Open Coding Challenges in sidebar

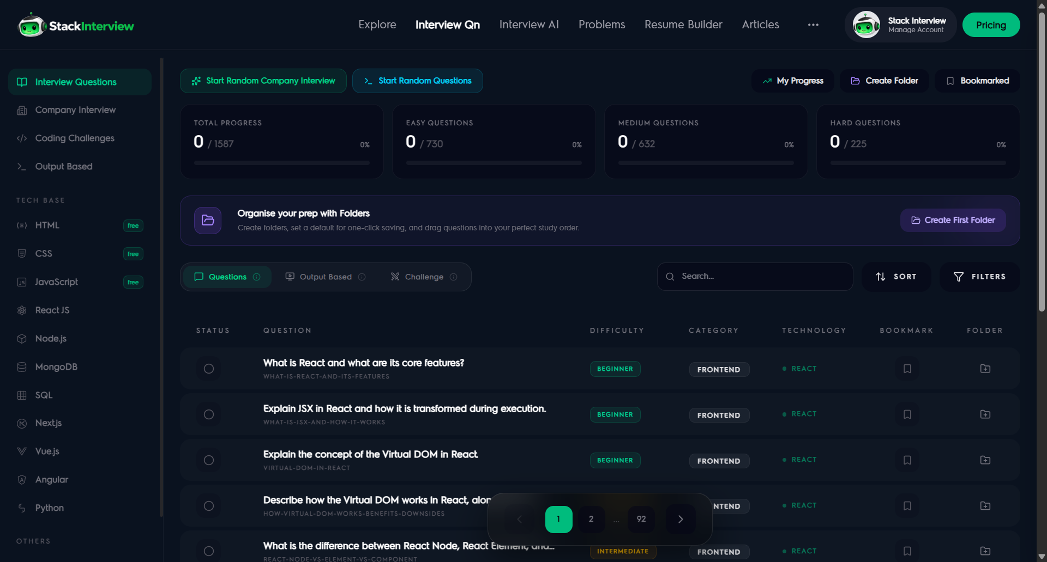click(x=80, y=138)
